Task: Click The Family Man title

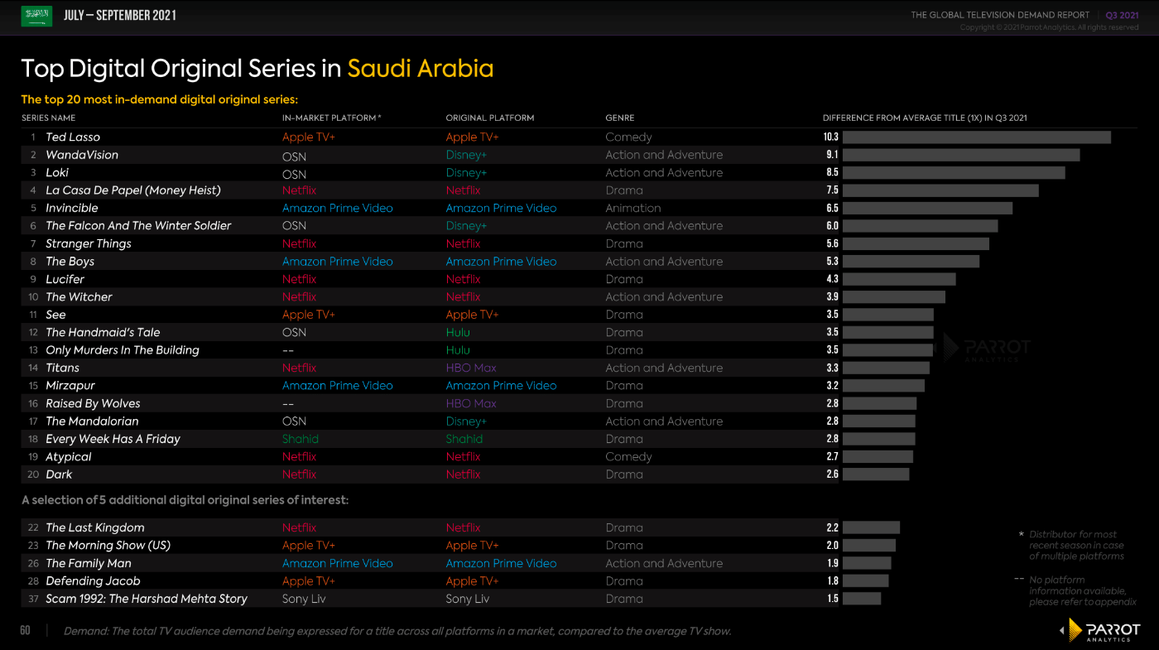Action: [x=89, y=563]
